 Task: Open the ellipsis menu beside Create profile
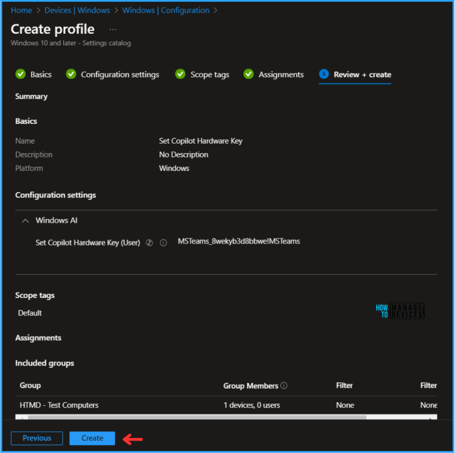click(113, 29)
